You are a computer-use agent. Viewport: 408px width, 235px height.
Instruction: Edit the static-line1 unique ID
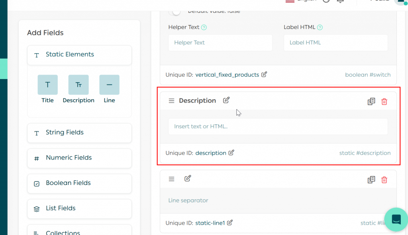[x=230, y=223]
